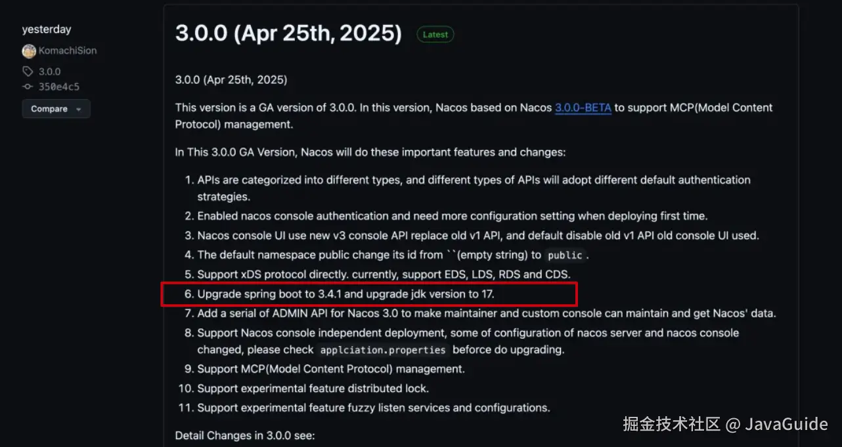The image size is (842, 447).
Task: Click the fuzzy listen services list item
Action: tap(373, 408)
